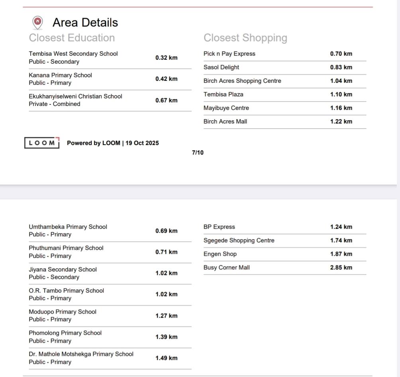Click the Tembisa Plaza listing
Viewport: 400px width, 377px height.
point(223,94)
